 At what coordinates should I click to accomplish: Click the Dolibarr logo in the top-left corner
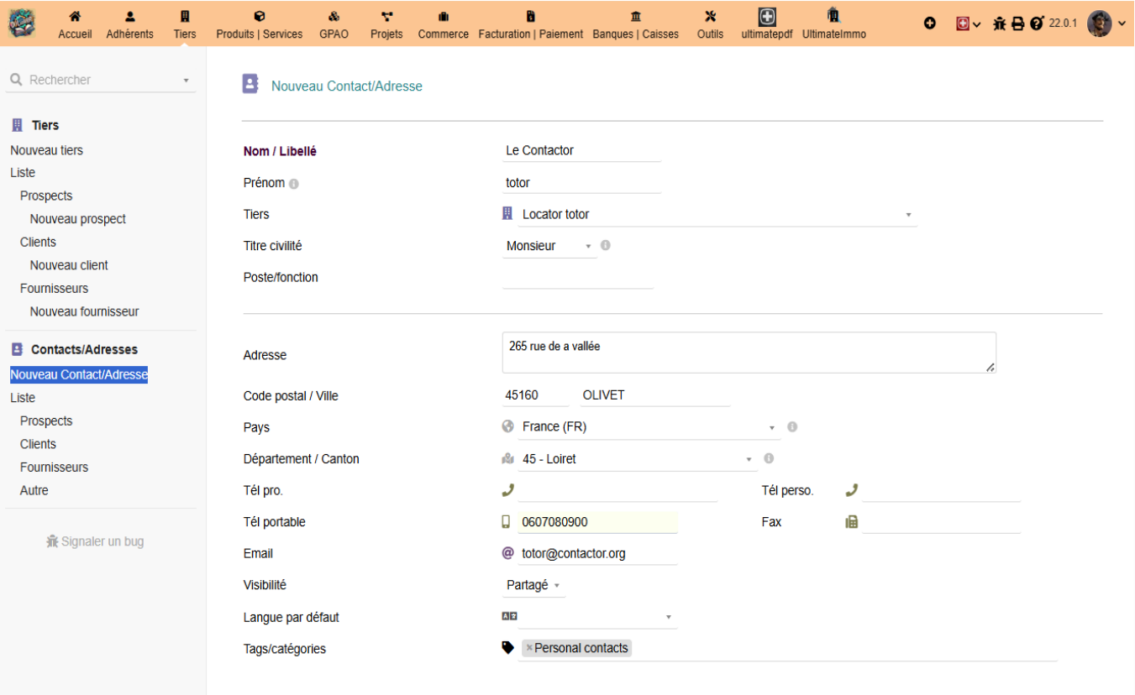22,23
